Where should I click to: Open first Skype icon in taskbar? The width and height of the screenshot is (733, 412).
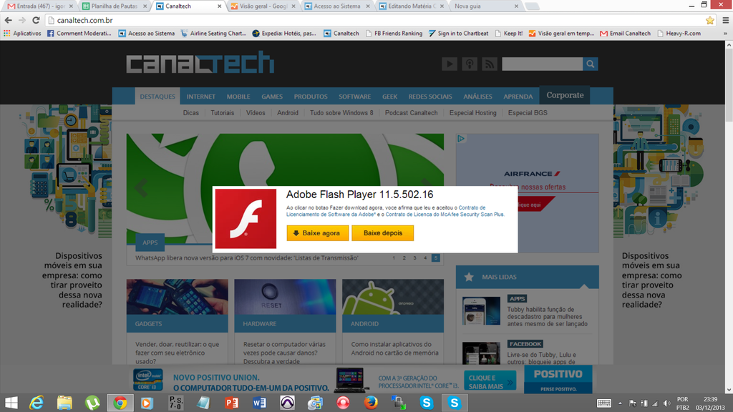tap(427, 403)
